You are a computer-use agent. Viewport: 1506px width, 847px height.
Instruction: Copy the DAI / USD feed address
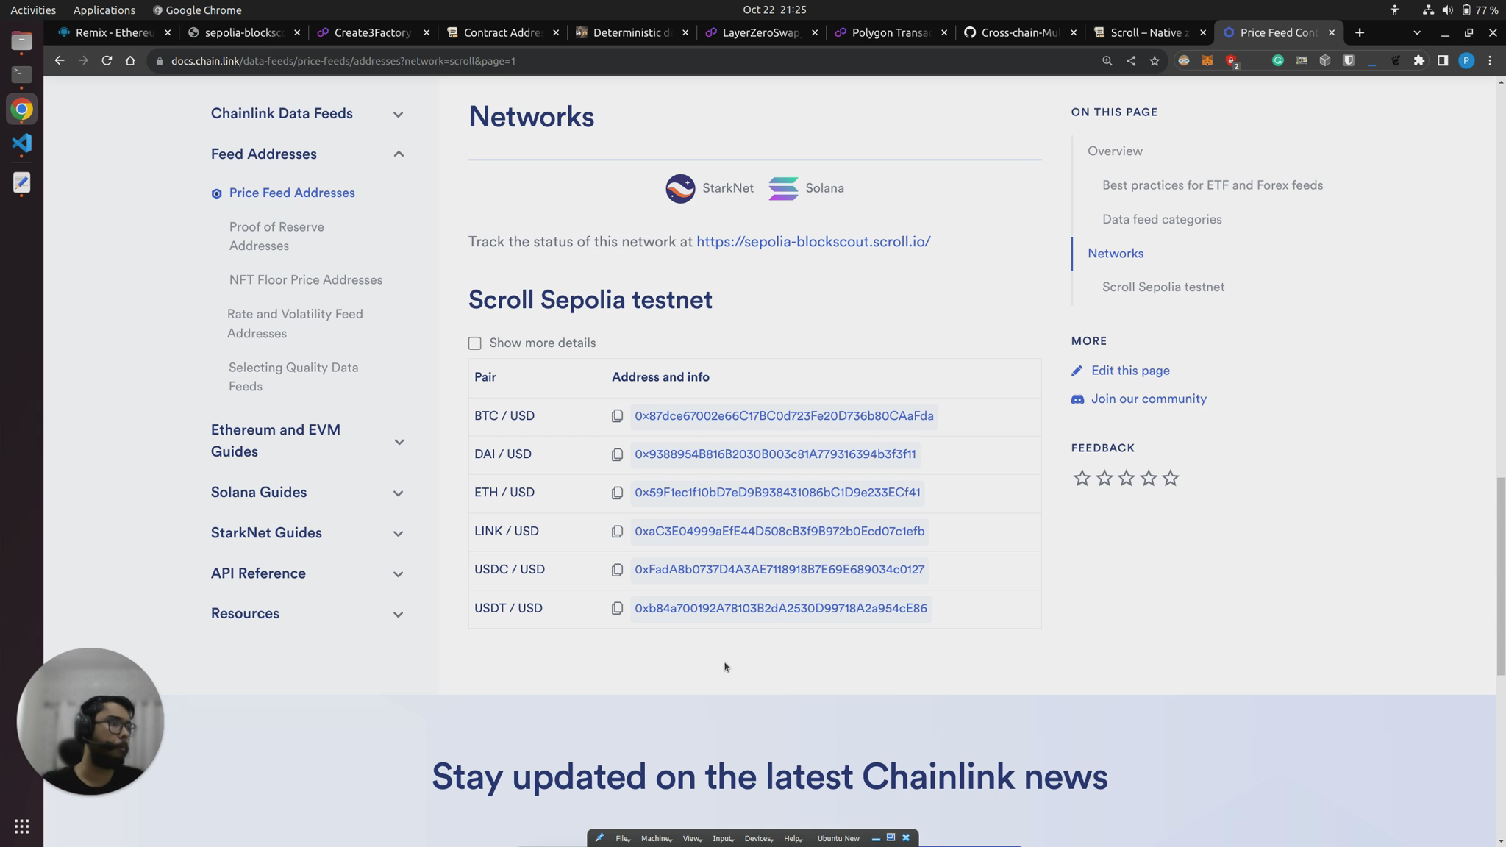click(617, 454)
